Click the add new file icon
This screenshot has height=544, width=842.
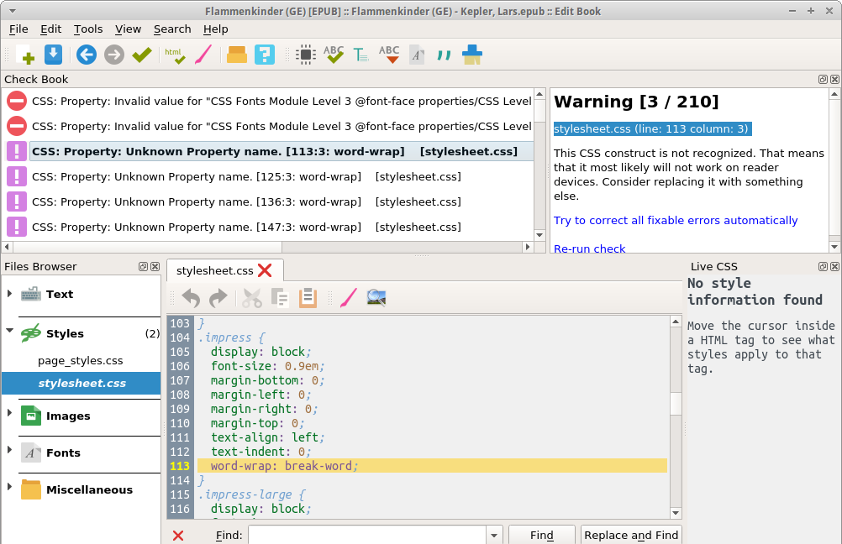pyautogui.click(x=25, y=55)
